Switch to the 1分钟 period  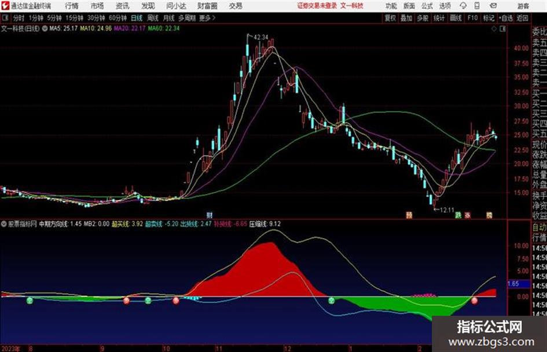click(x=35, y=18)
